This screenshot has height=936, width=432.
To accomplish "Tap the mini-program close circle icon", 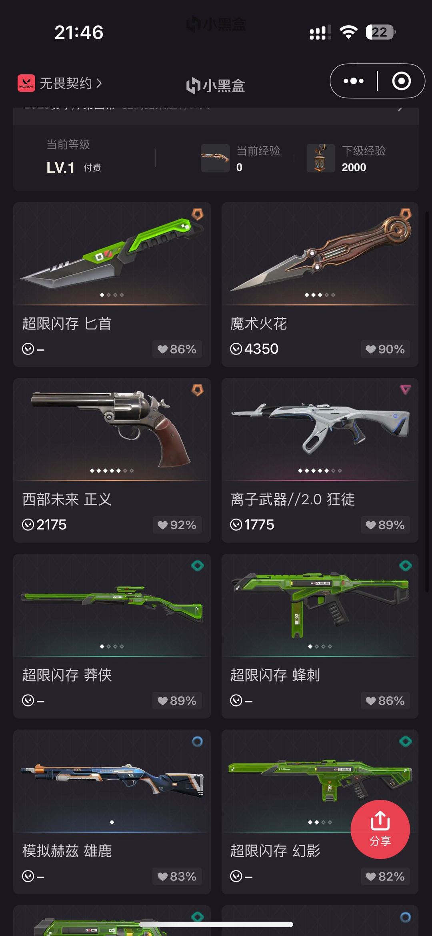I will pos(401,81).
